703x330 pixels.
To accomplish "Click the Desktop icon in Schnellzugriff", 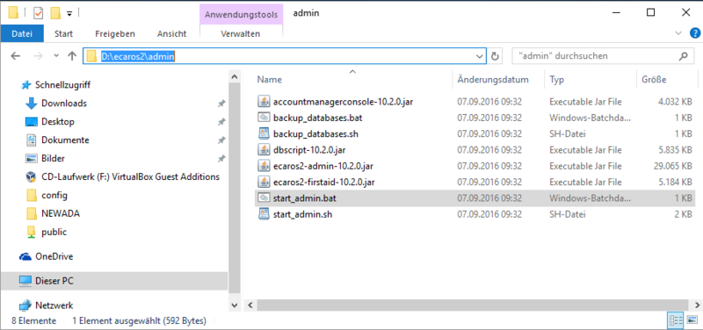I will click(31, 122).
